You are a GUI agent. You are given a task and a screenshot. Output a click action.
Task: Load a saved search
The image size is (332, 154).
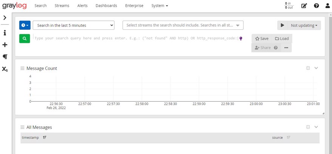(x=282, y=38)
